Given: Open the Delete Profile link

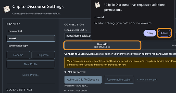Looking at the screenshot, I should 31,75.
